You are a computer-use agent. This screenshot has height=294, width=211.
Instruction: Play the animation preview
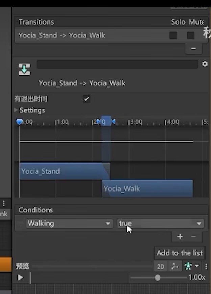(x=21, y=277)
